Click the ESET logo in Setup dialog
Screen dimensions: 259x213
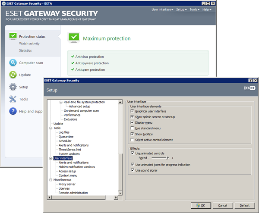[x=250, y=88]
